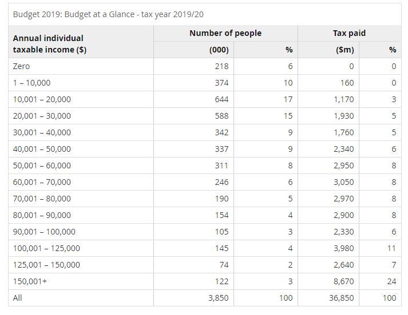Viewport: 408px width, 315px height.
Task: Select the 'Number of people' column header
Action: tap(225, 33)
